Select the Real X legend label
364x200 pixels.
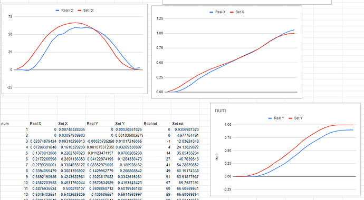221,12
